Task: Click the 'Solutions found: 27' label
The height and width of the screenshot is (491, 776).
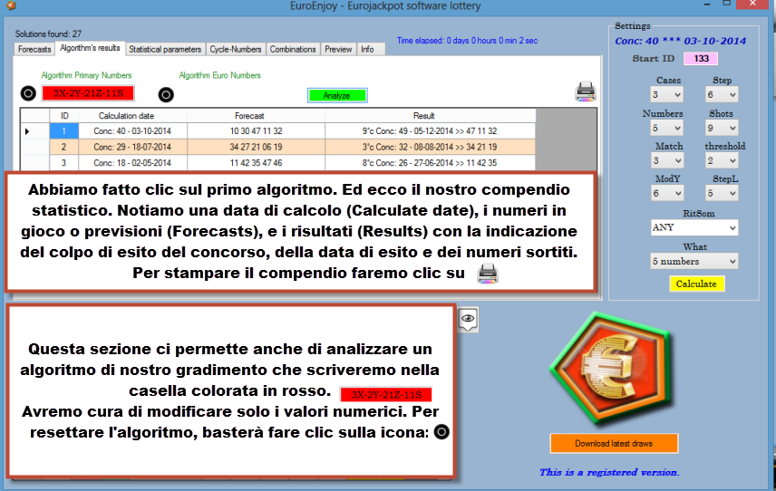Action: [48, 34]
